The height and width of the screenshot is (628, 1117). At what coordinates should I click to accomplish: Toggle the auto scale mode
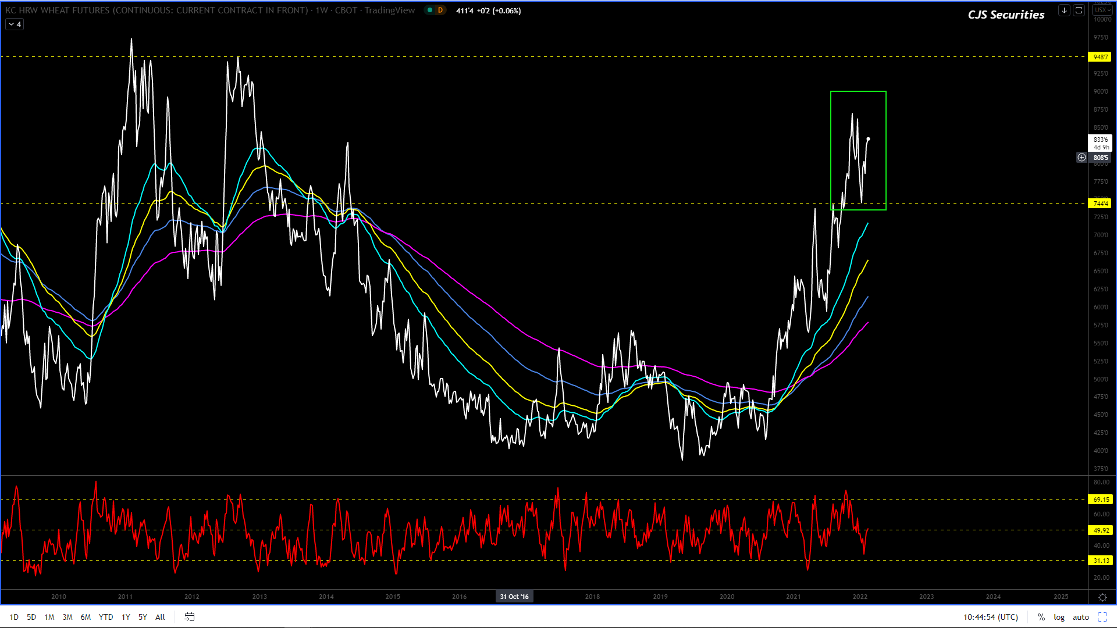1080,617
